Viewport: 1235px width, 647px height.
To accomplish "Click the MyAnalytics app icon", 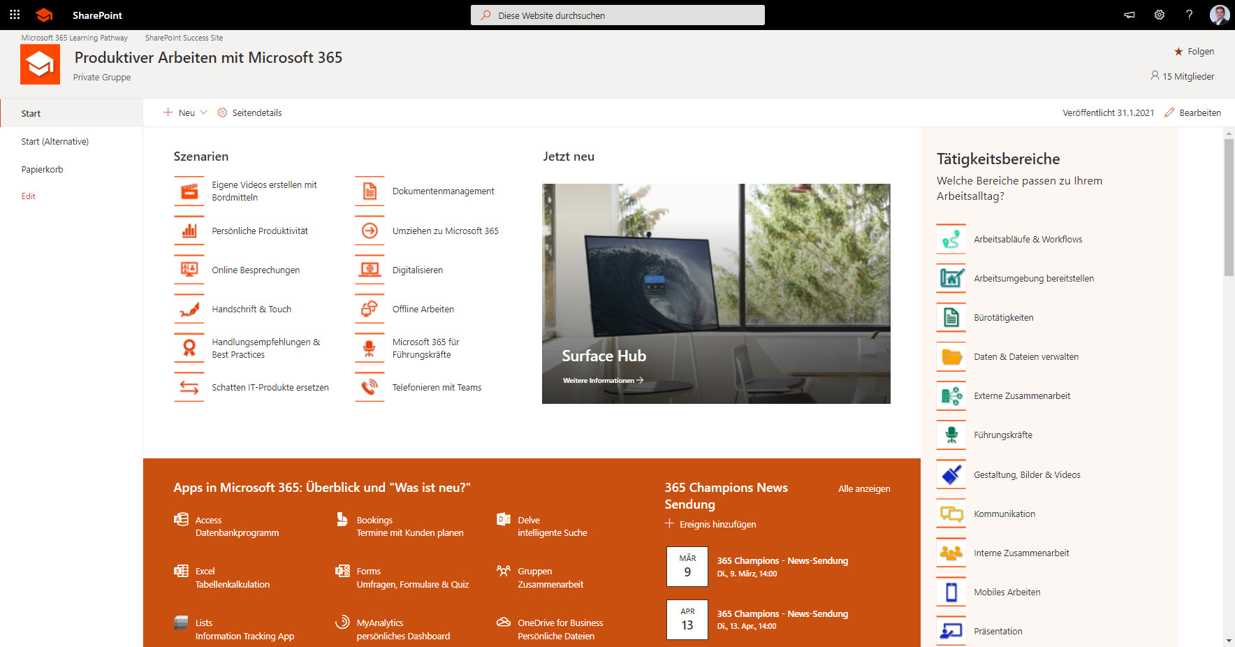I will (x=342, y=622).
